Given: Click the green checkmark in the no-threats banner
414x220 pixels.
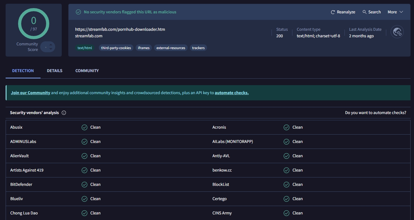Looking at the screenshot, I should [x=79, y=12].
